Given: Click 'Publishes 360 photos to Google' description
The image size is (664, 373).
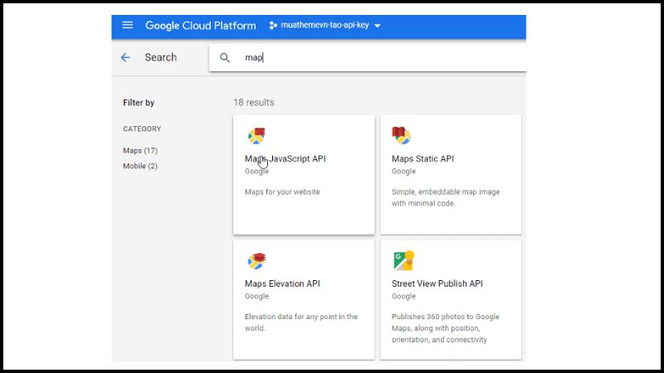Looking at the screenshot, I should click(x=446, y=328).
